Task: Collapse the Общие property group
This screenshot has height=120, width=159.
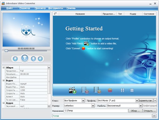Action: (x=3, y=67)
